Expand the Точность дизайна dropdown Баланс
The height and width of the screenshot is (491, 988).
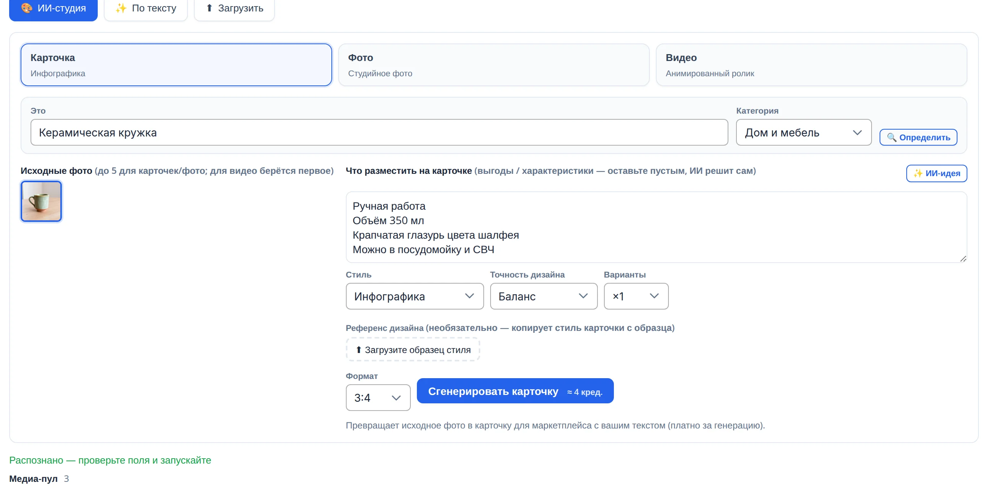click(x=544, y=296)
